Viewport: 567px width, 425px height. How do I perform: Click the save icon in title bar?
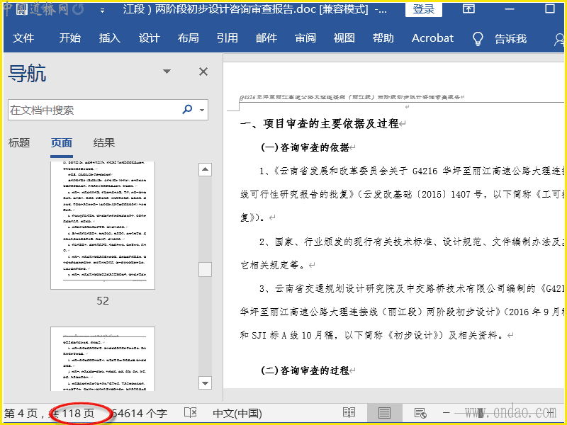click(22, 10)
